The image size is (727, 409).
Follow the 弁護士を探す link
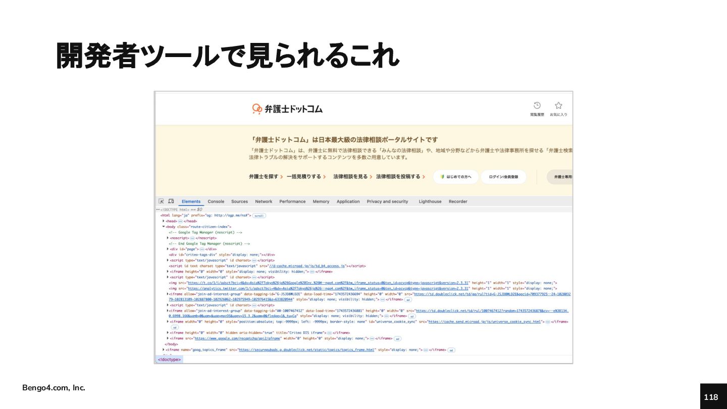(x=266, y=177)
